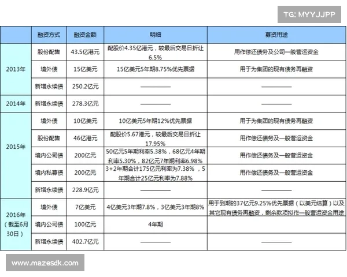Select 新增永续债 in the 402.7亿元 row
This screenshot has height=277, width=347.
[x=49, y=242]
